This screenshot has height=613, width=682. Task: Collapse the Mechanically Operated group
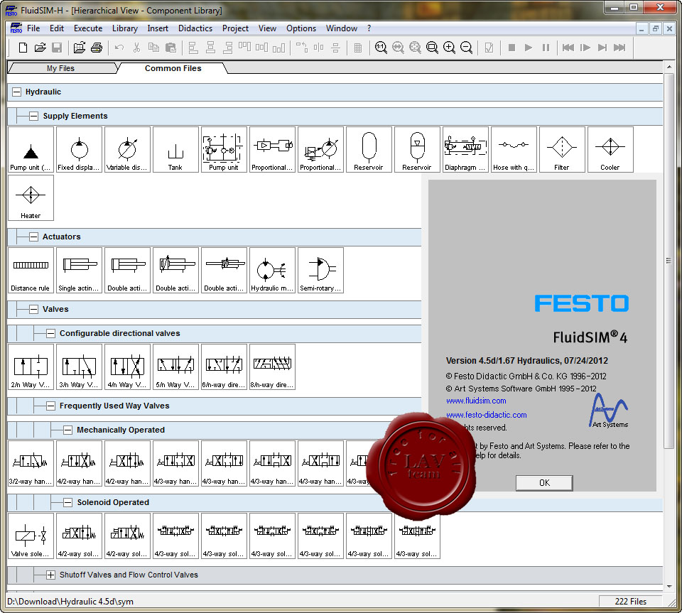[x=67, y=430]
